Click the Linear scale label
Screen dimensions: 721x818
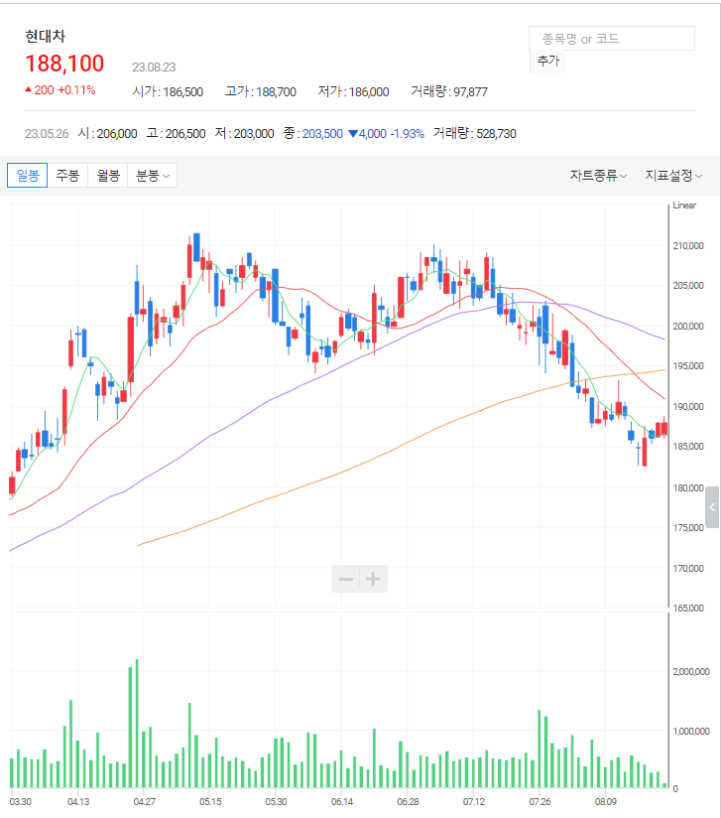click(x=684, y=205)
